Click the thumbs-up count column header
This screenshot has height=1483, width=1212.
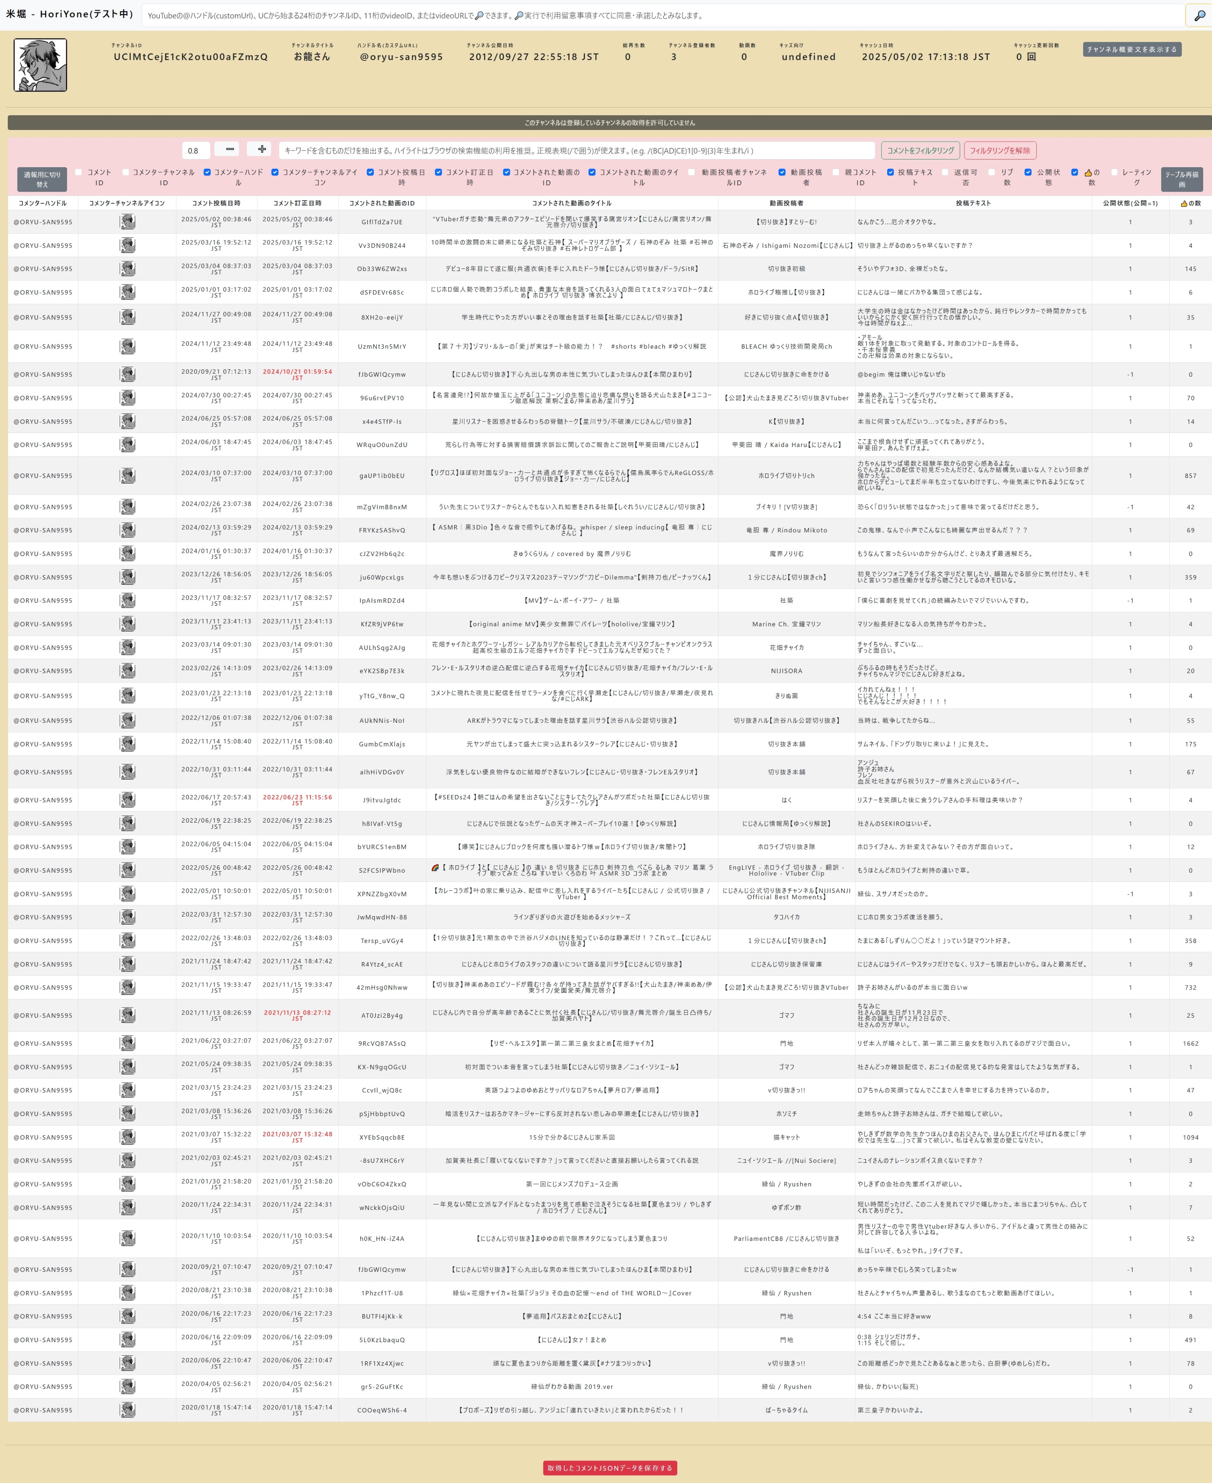pyautogui.click(x=1190, y=203)
